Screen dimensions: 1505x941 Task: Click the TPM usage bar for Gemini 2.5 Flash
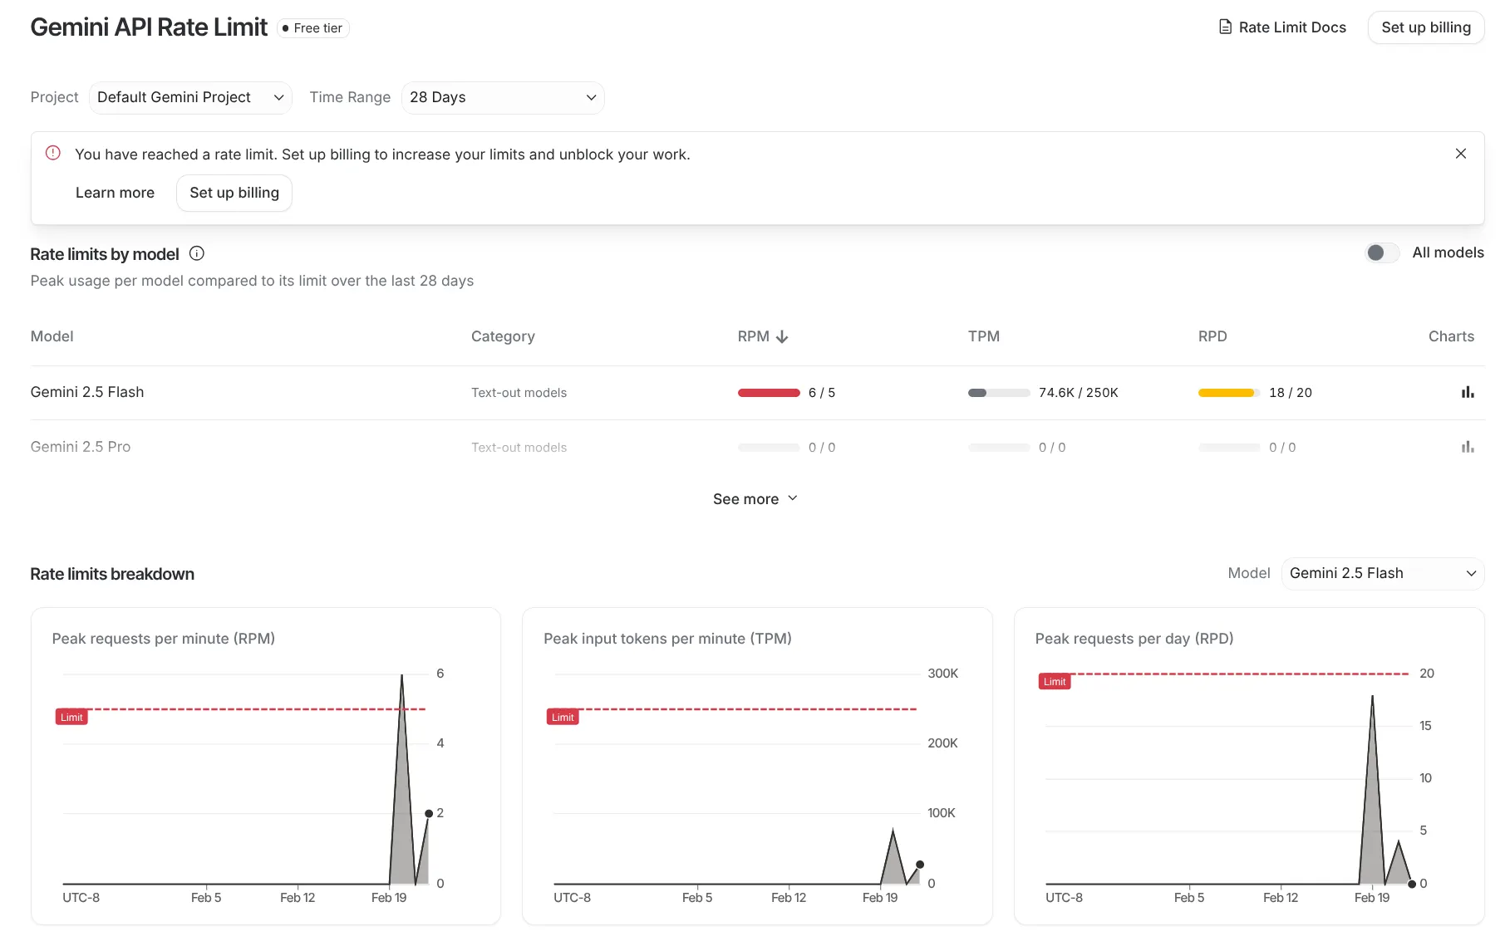tap(999, 393)
